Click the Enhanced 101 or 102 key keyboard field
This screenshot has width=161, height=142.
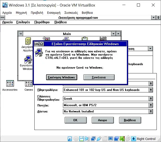point(106,90)
